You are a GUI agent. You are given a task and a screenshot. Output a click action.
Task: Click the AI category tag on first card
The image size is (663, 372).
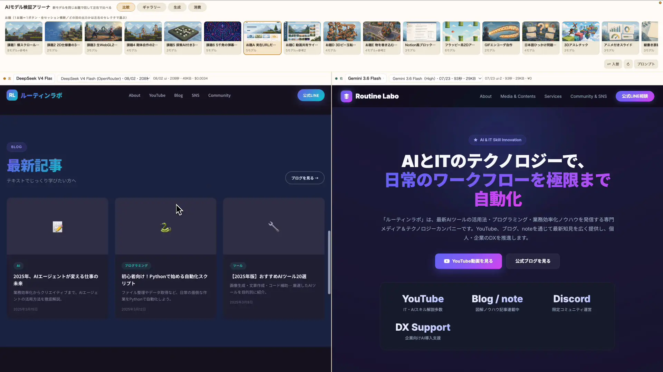(18, 266)
